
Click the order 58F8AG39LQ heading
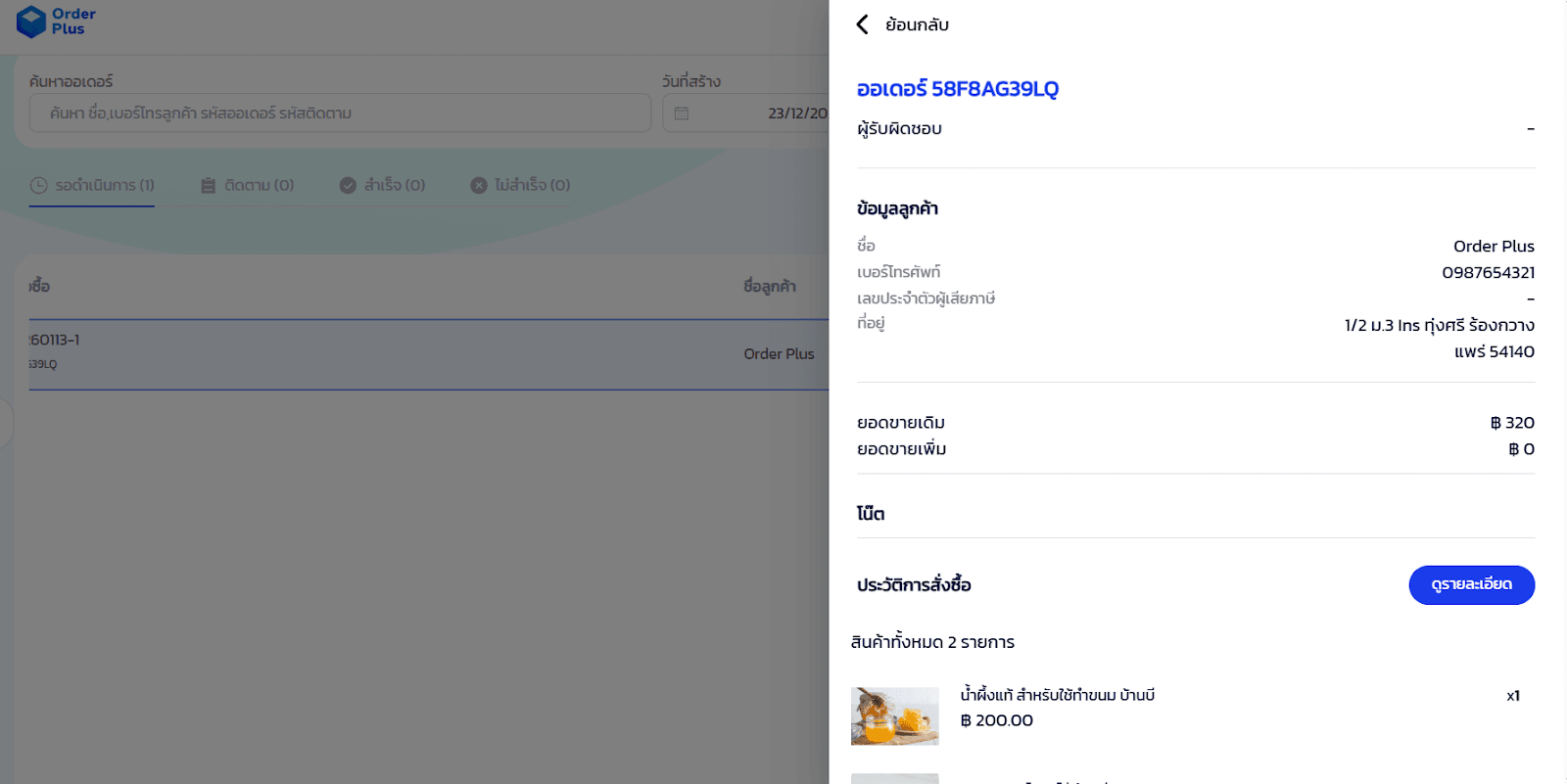coord(957,89)
